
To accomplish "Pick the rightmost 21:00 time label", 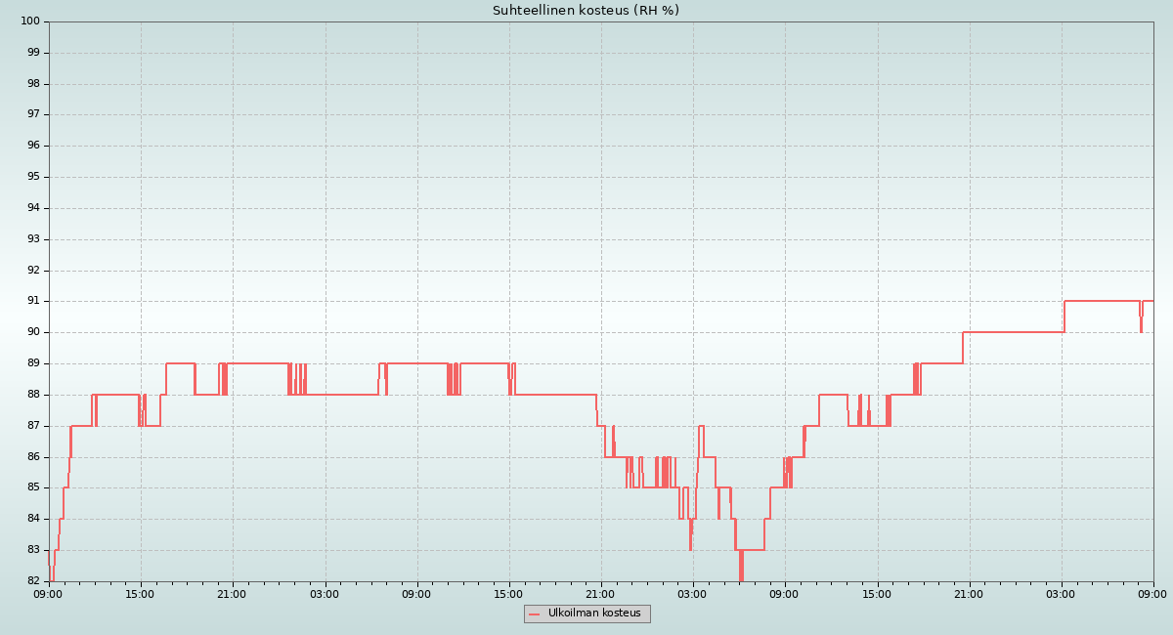I will 969,594.
